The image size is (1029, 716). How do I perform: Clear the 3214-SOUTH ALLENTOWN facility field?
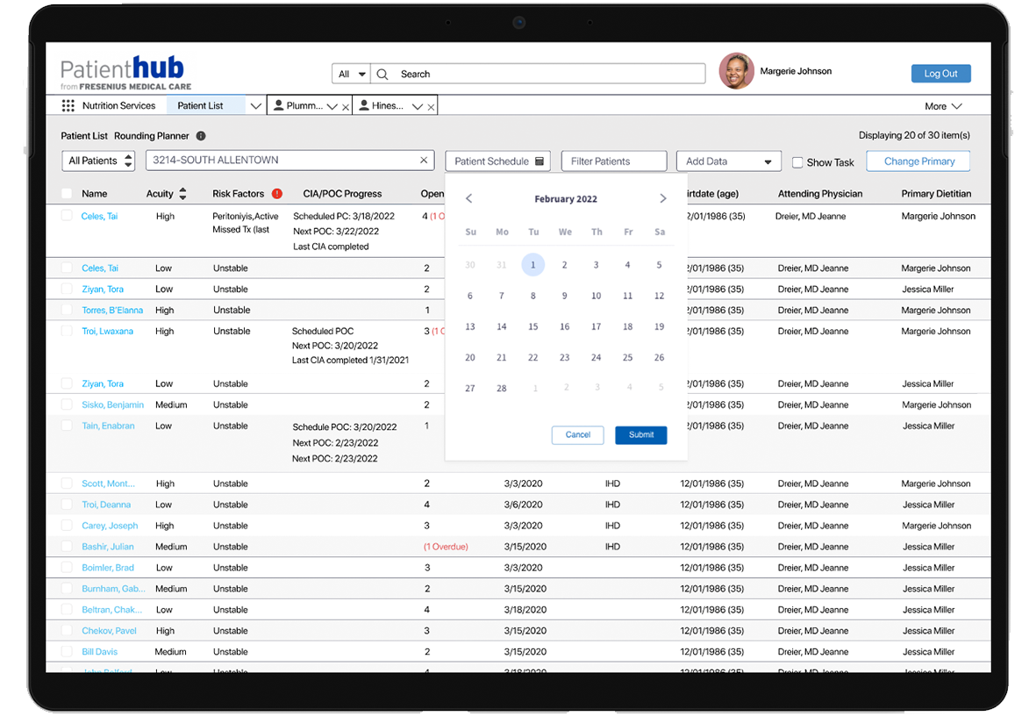[x=424, y=161]
